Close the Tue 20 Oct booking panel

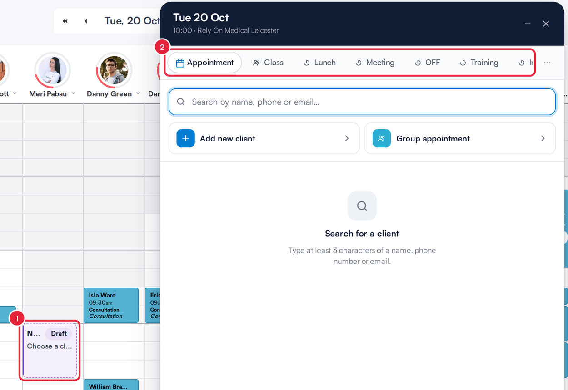click(546, 24)
